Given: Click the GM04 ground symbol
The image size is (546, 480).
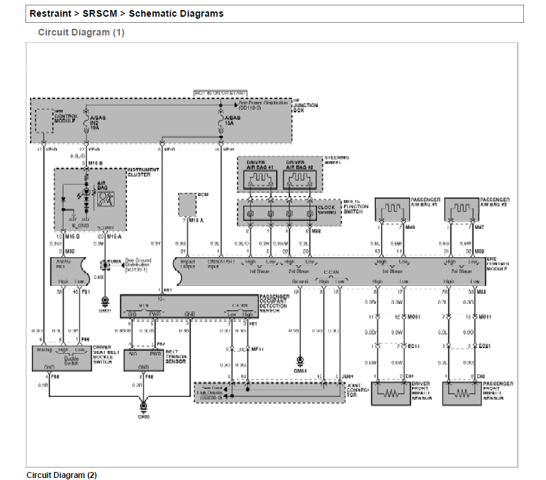Looking at the screenshot, I should [300, 361].
